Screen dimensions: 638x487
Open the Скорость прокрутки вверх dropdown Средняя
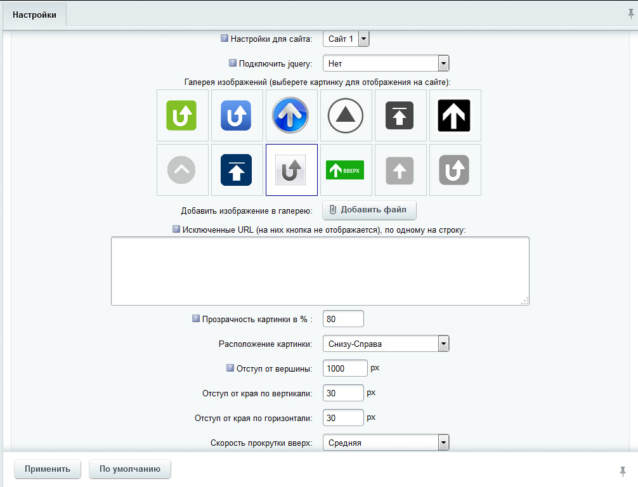[386, 443]
